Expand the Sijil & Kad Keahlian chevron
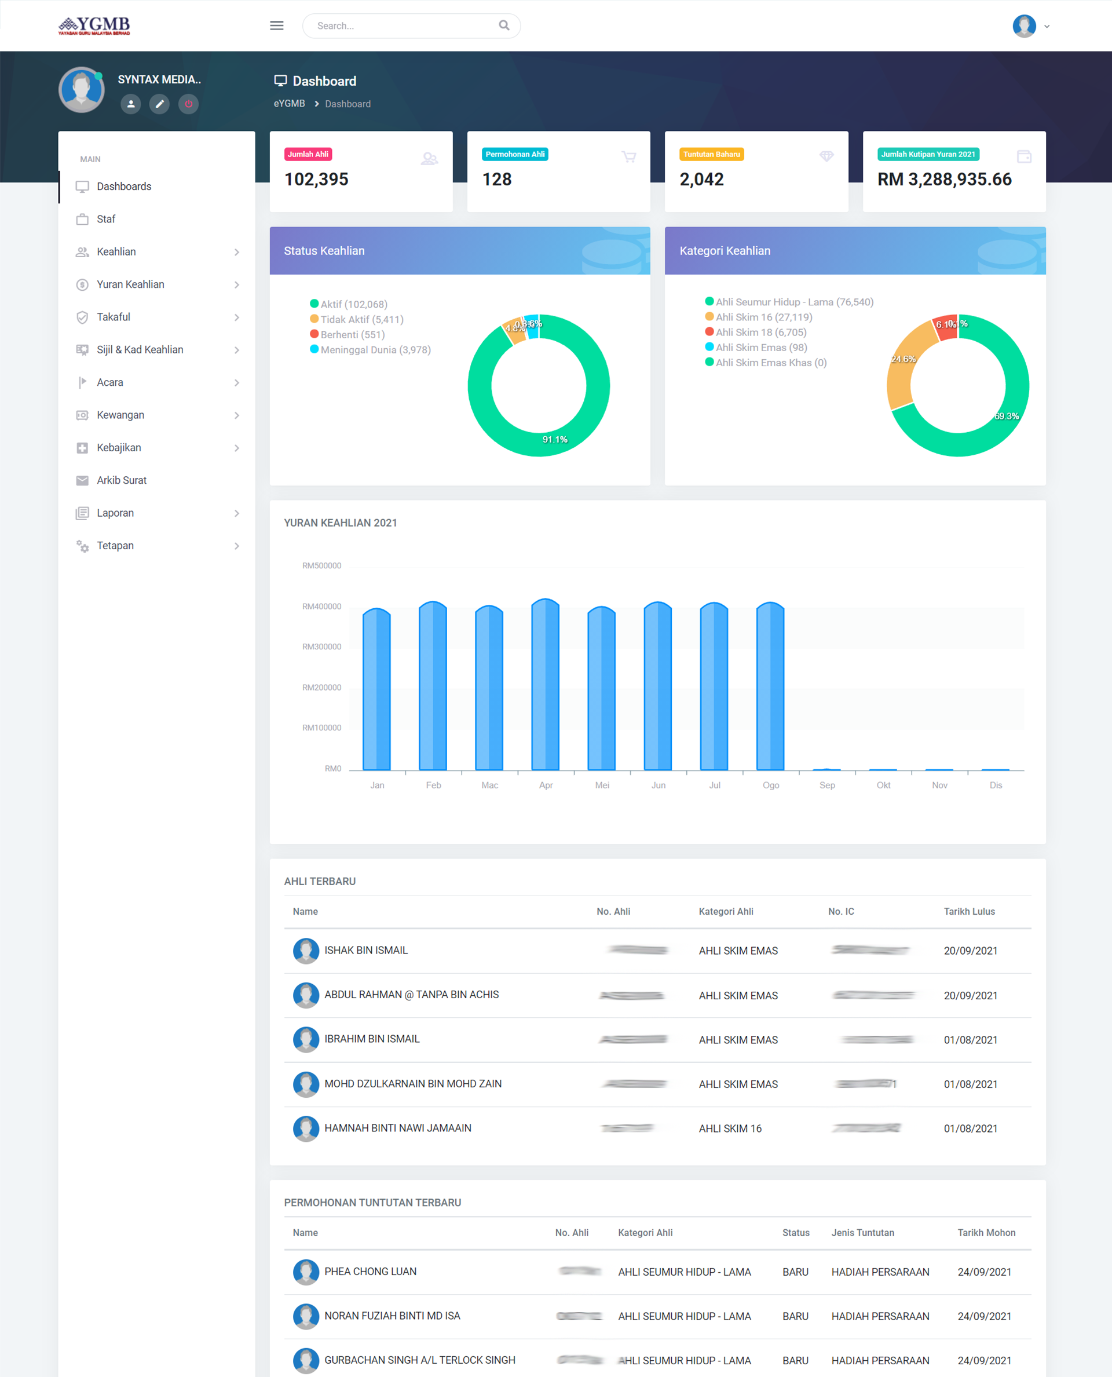Viewport: 1112px width, 1377px height. coord(236,350)
